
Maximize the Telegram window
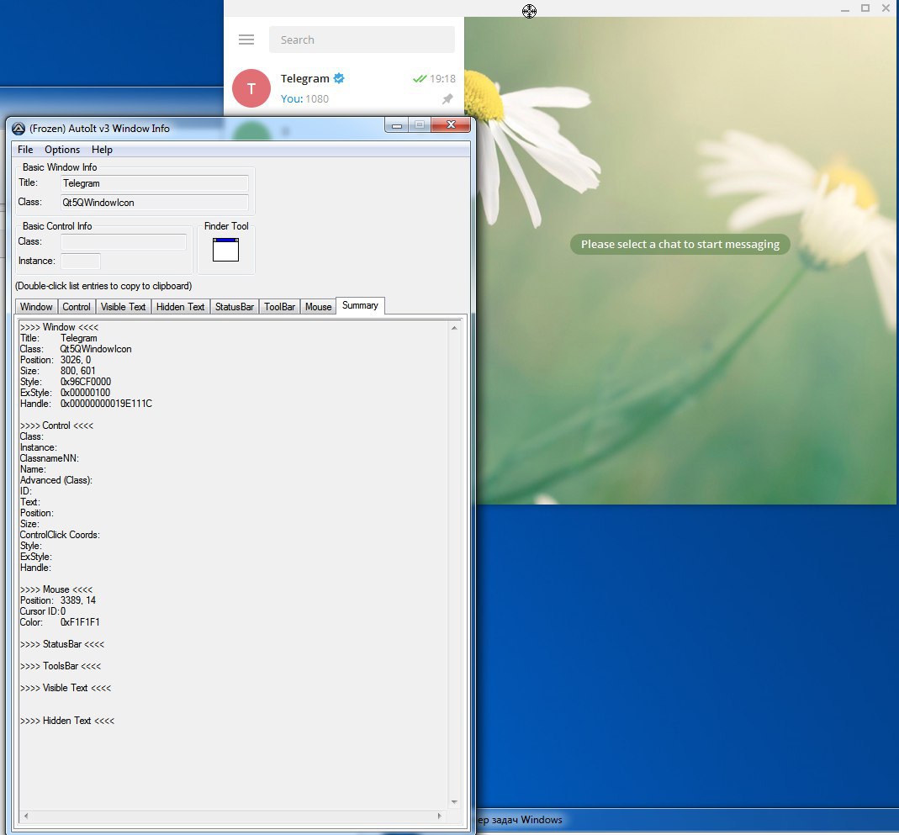pyautogui.click(x=865, y=8)
